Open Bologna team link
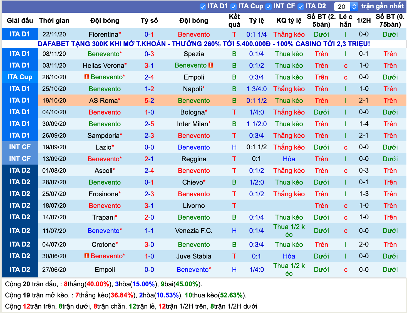Image resolution: width=407 pixels, height=313 pixels. pos(192,112)
